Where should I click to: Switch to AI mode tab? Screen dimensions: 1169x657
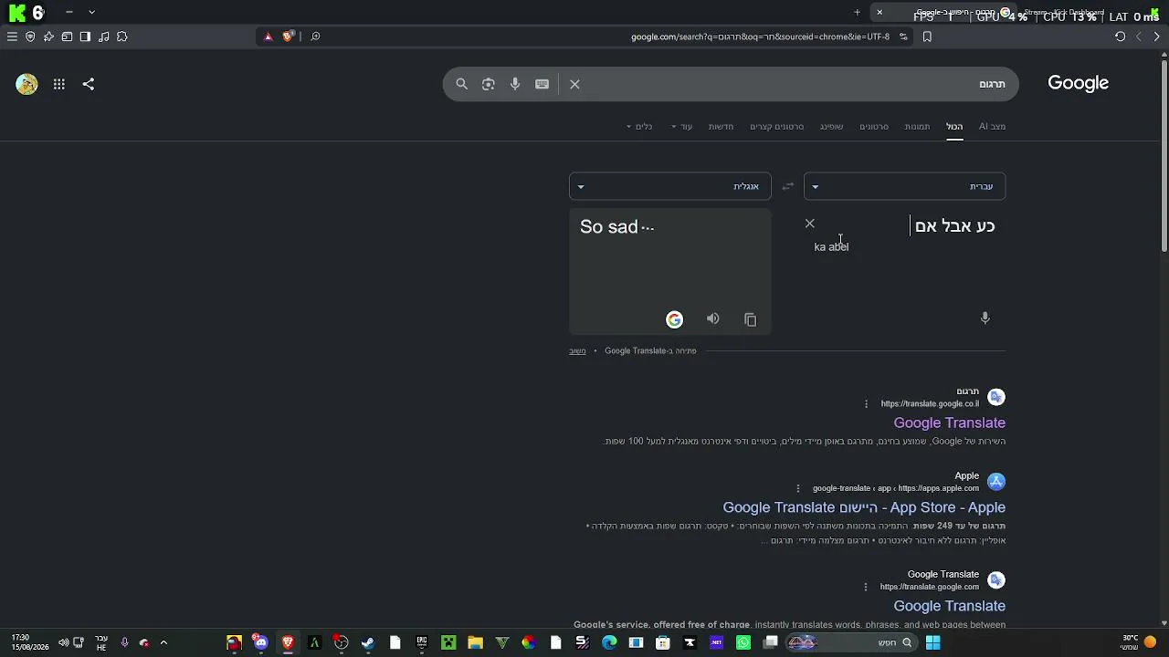[992, 126]
